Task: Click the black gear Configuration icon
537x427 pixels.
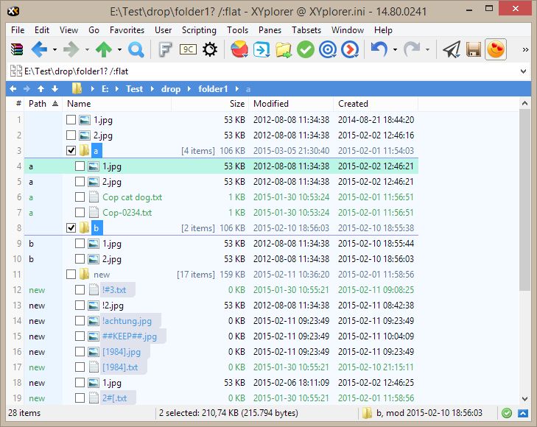Action: pos(211,49)
